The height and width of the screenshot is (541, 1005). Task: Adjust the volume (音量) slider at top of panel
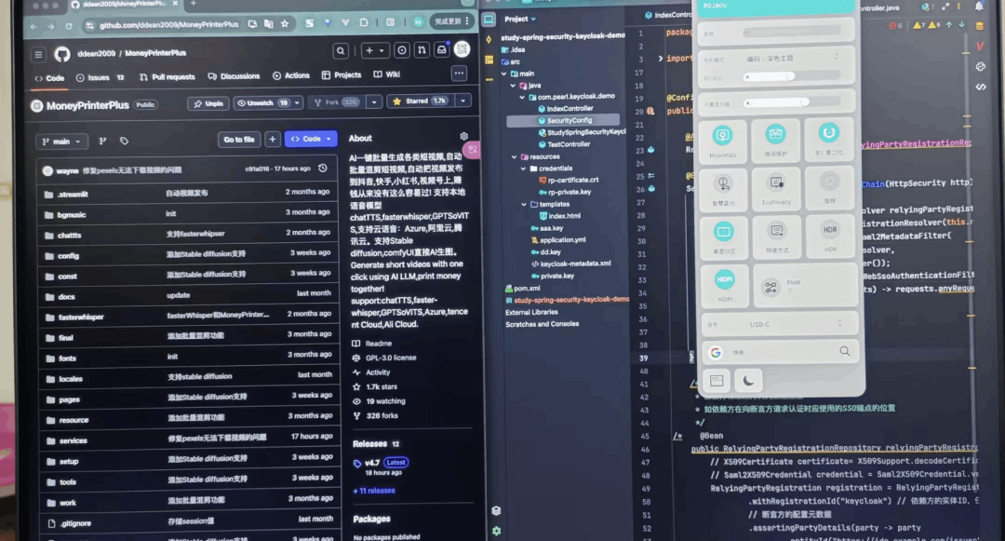(x=792, y=31)
